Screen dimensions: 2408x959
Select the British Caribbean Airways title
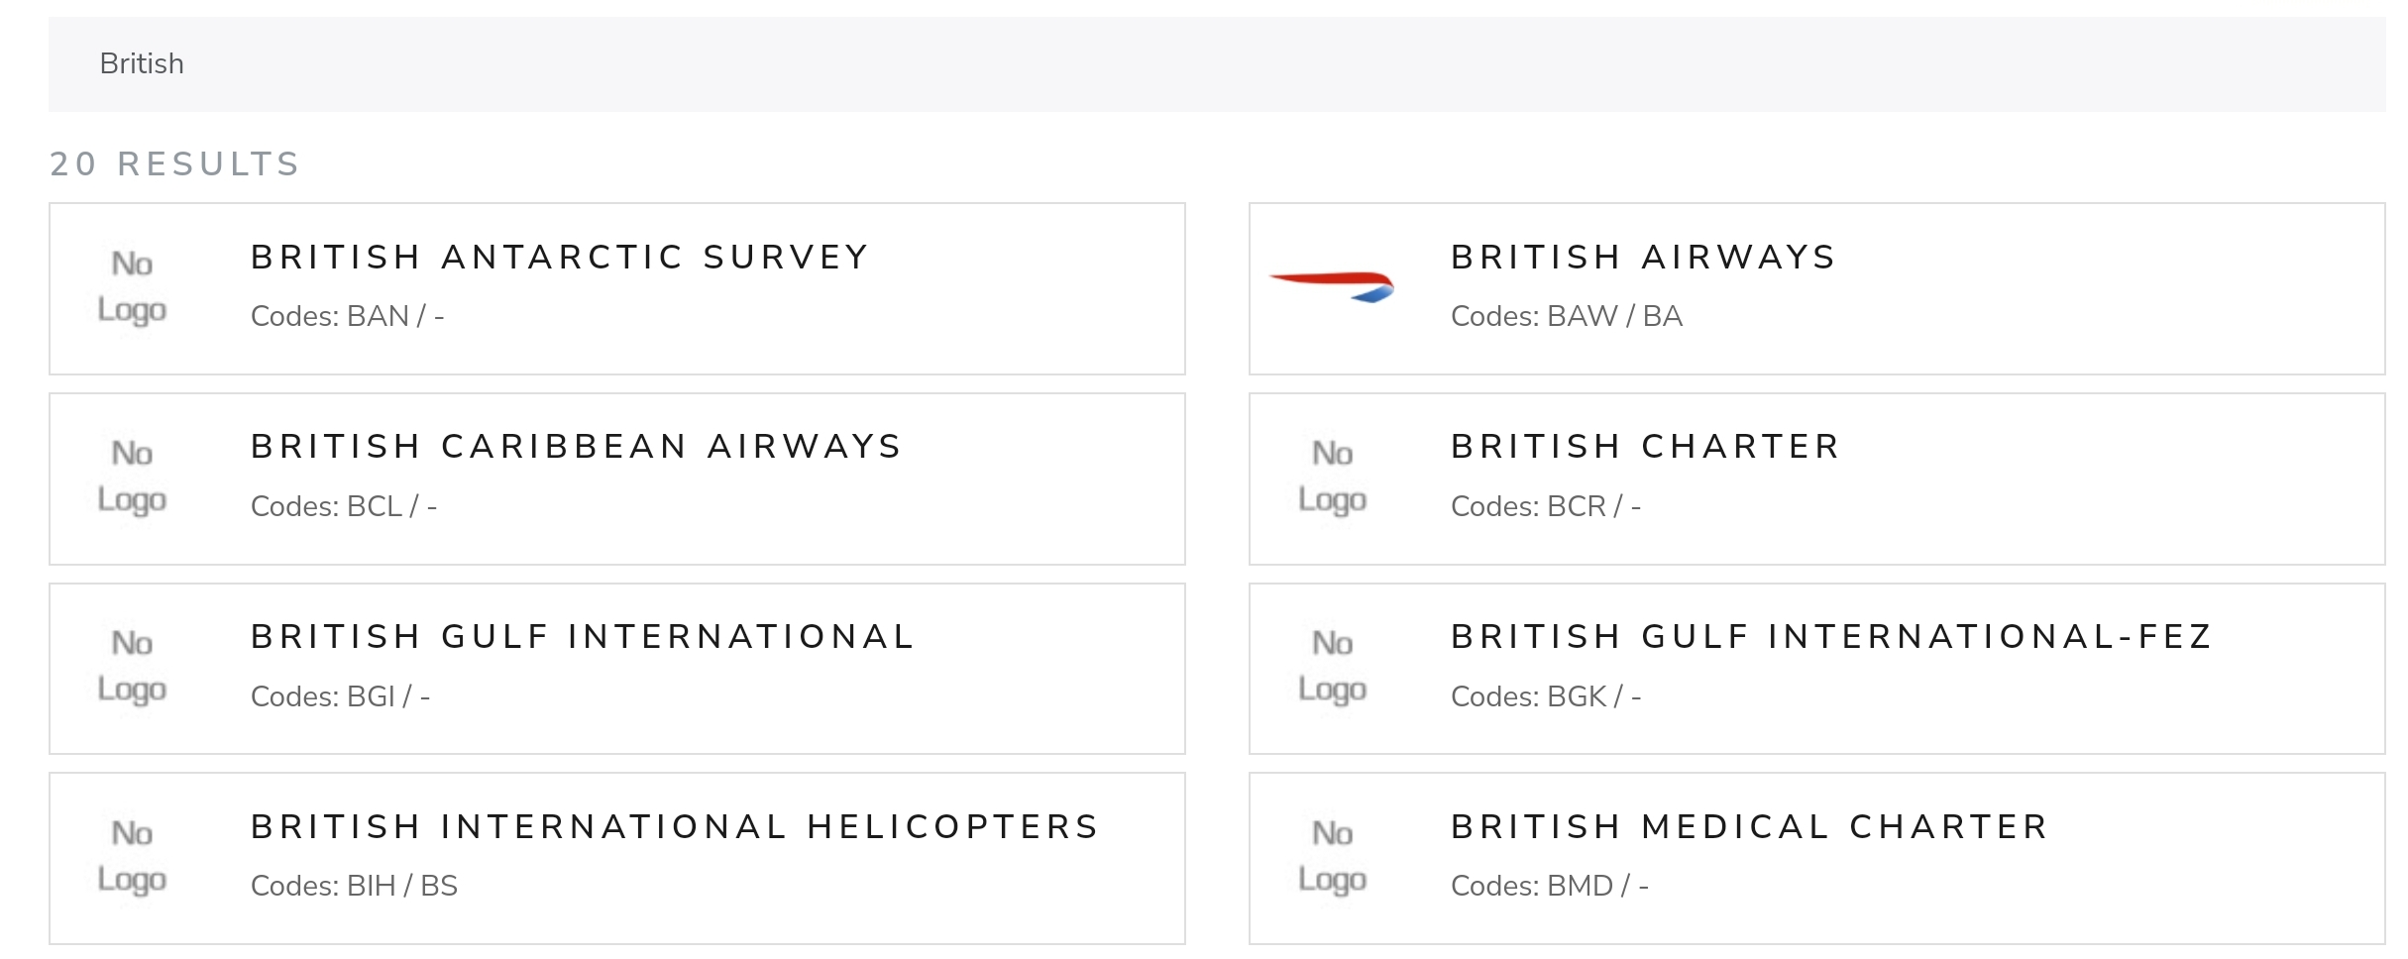pyautogui.click(x=576, y=447)
